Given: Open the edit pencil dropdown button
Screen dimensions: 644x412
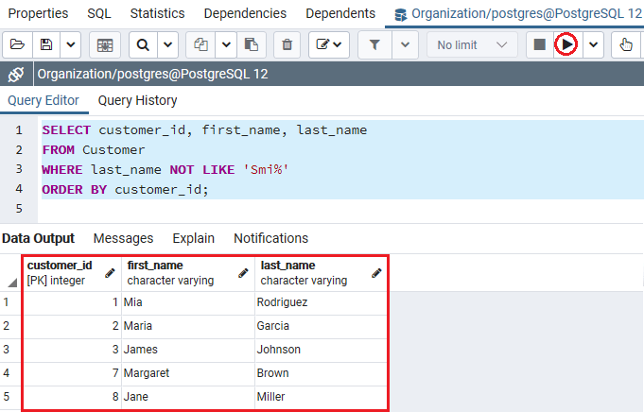Looking at the screenshot, I should (329, 44).
